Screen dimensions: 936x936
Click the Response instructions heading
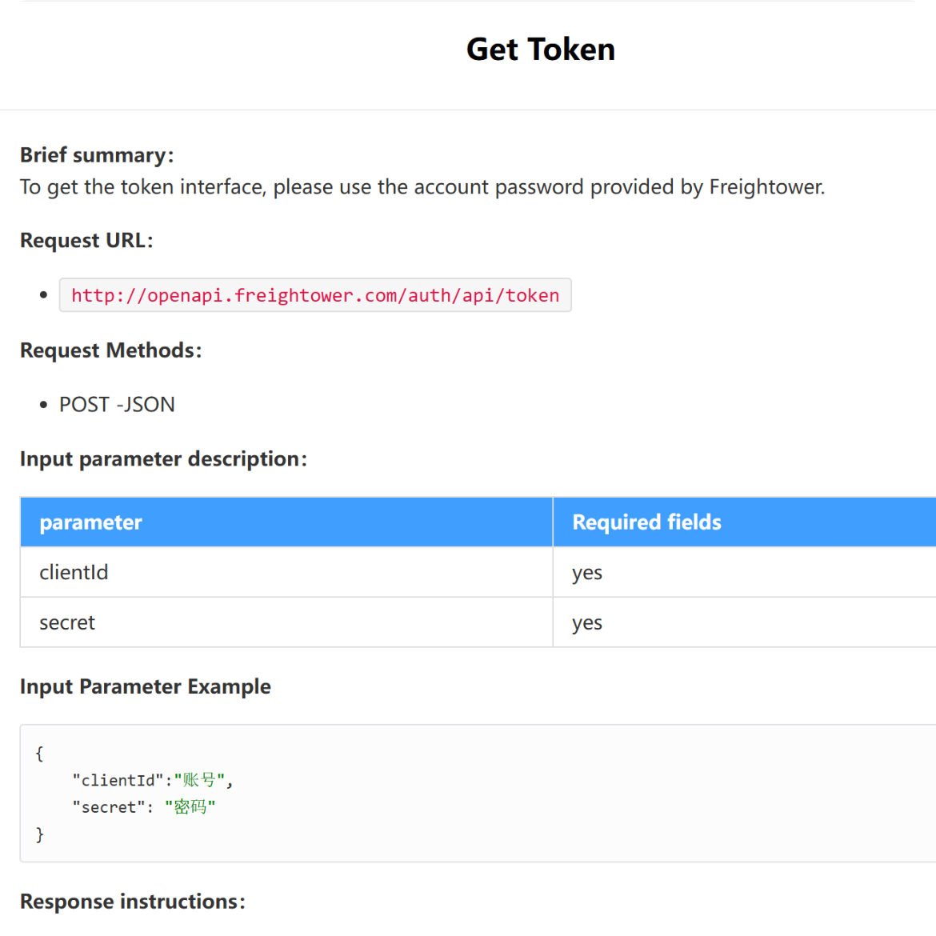[x=133, y=902]
